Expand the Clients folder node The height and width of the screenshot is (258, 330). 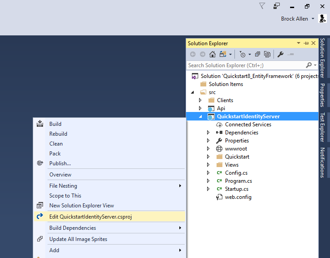pos(200,100)
